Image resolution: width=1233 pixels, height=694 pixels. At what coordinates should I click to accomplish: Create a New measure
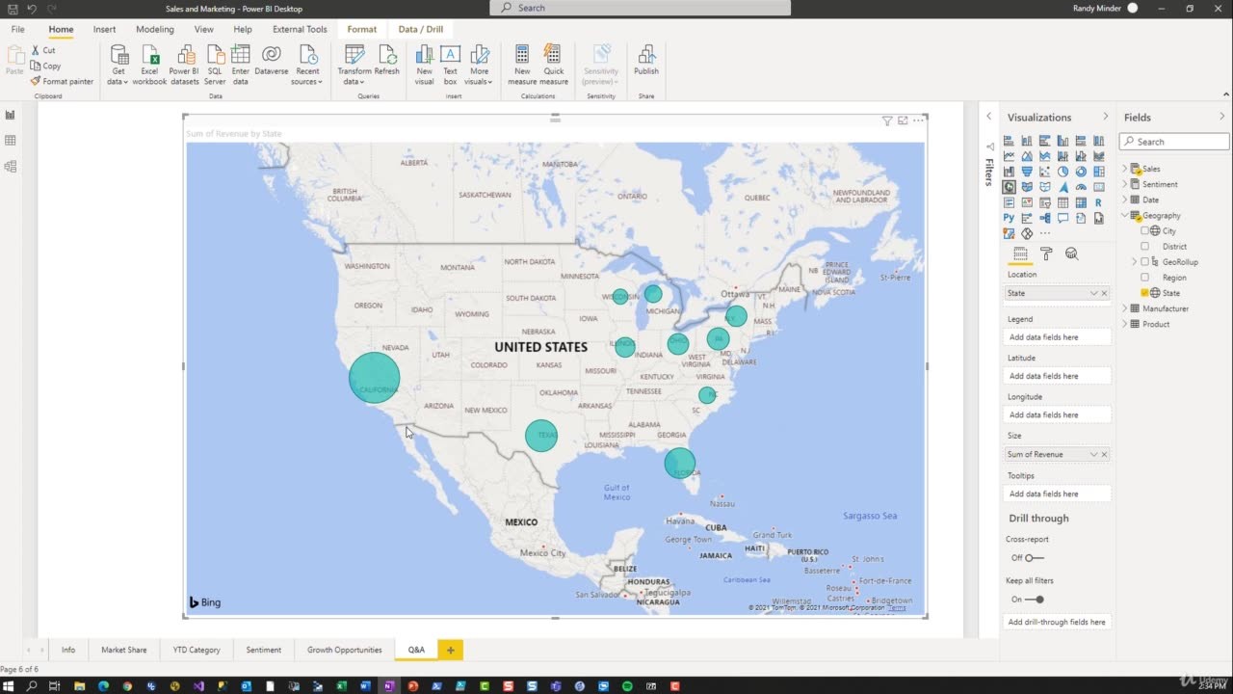coord(522,64)
